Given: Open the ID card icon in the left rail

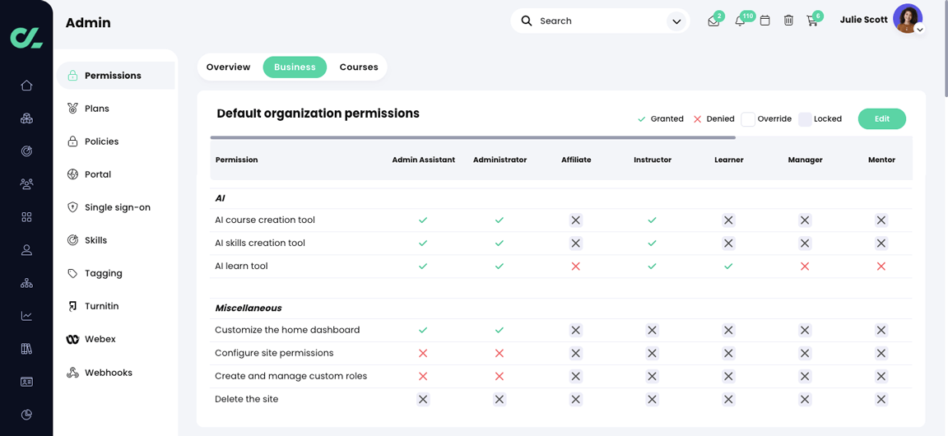Looking at the screenshot, I should (26, 382).
